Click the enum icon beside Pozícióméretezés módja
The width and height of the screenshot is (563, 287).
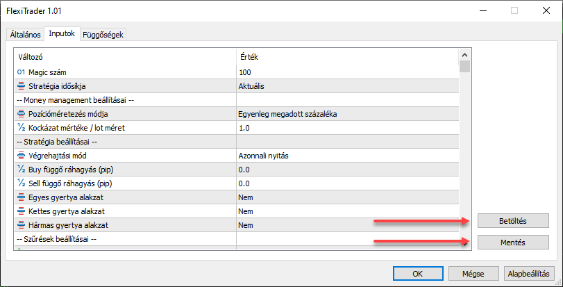click(21, 114)
